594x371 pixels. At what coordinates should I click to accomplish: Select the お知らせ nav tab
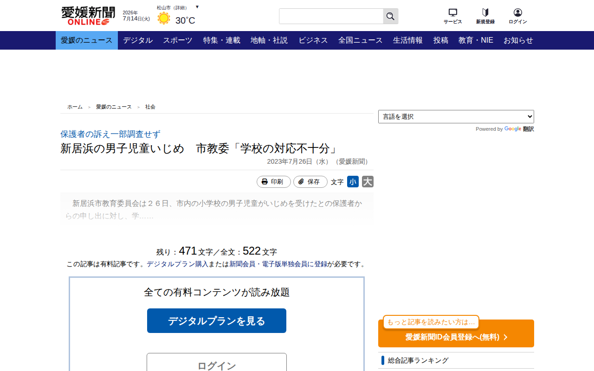pyautogui.click(x=518, y=40)
